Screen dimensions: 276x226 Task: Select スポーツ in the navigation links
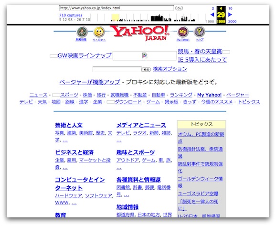[x=69, y=95]
